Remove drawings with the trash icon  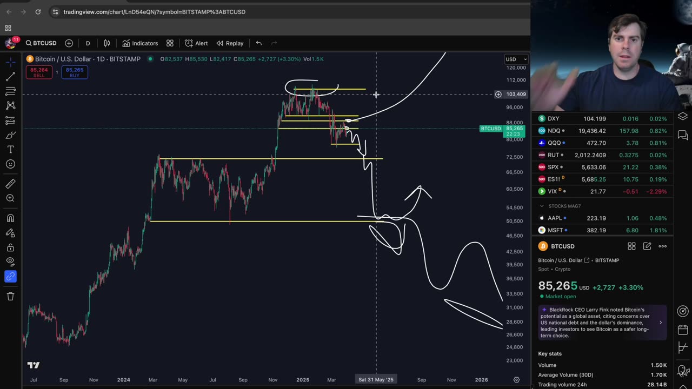click(10, 296)
